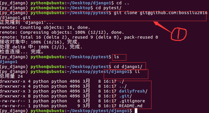
Task: Click the 'ls' command text
Action: point(116,57)
